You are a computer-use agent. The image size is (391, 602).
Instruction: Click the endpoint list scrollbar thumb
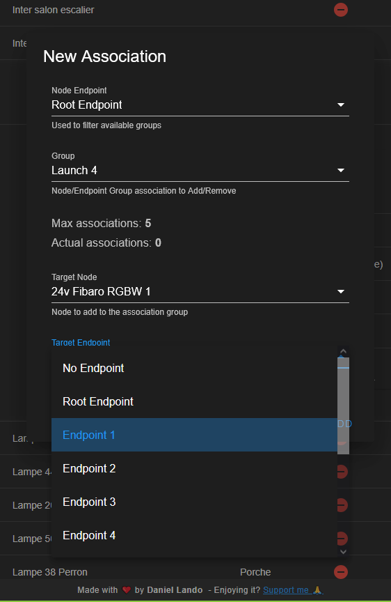pyautogui.click(x=344, y=406)
